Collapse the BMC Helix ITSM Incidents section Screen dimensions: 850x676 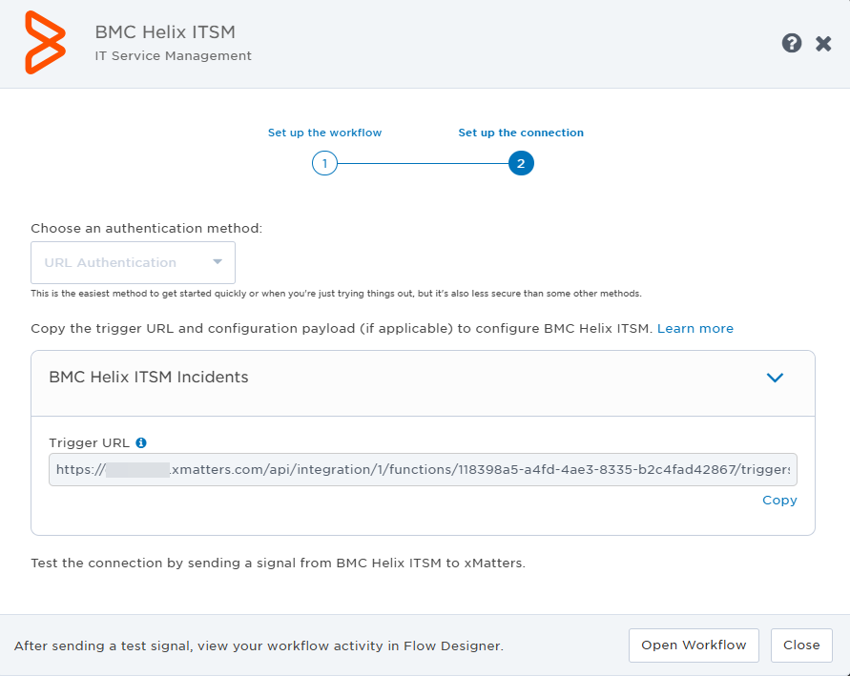(x=776, y=378)
